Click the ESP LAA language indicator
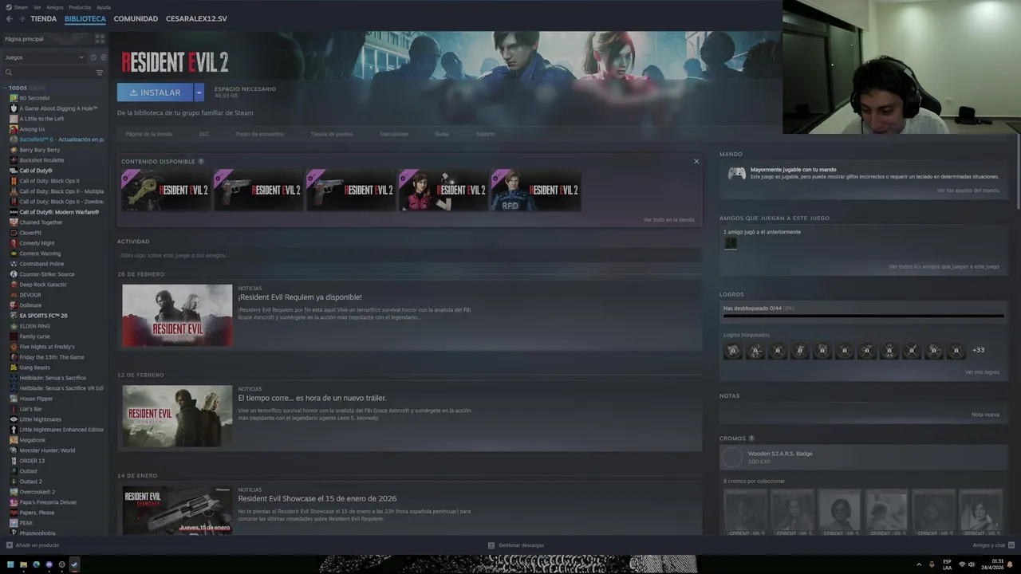Viewport: 1021px width, 574px height. click(947, 564)
